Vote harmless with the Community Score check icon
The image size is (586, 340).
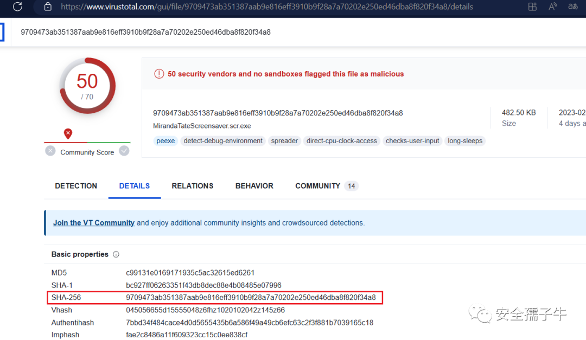coord(124,151)
